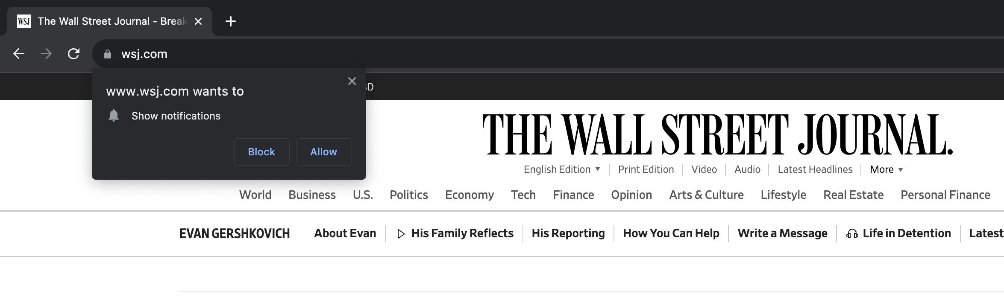Click the browser back arrow
The image size is (1004, 303).
(x=18, y=54)
